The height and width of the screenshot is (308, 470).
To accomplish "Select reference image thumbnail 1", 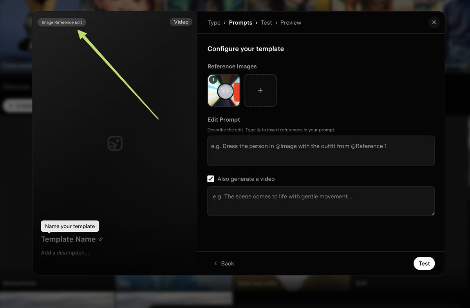I will pyautogui.click(x=224, y=90).
